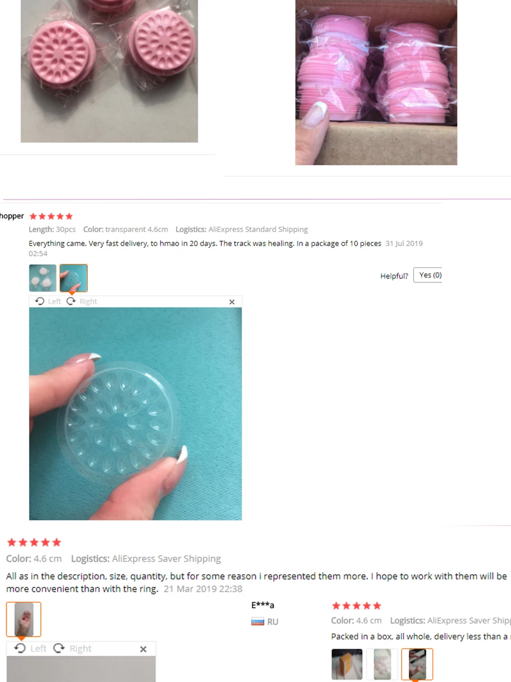Click the five-star rating above Color: 4.6 cm
Viewport: 511px width, 682px height.
[x=34, y=542]
